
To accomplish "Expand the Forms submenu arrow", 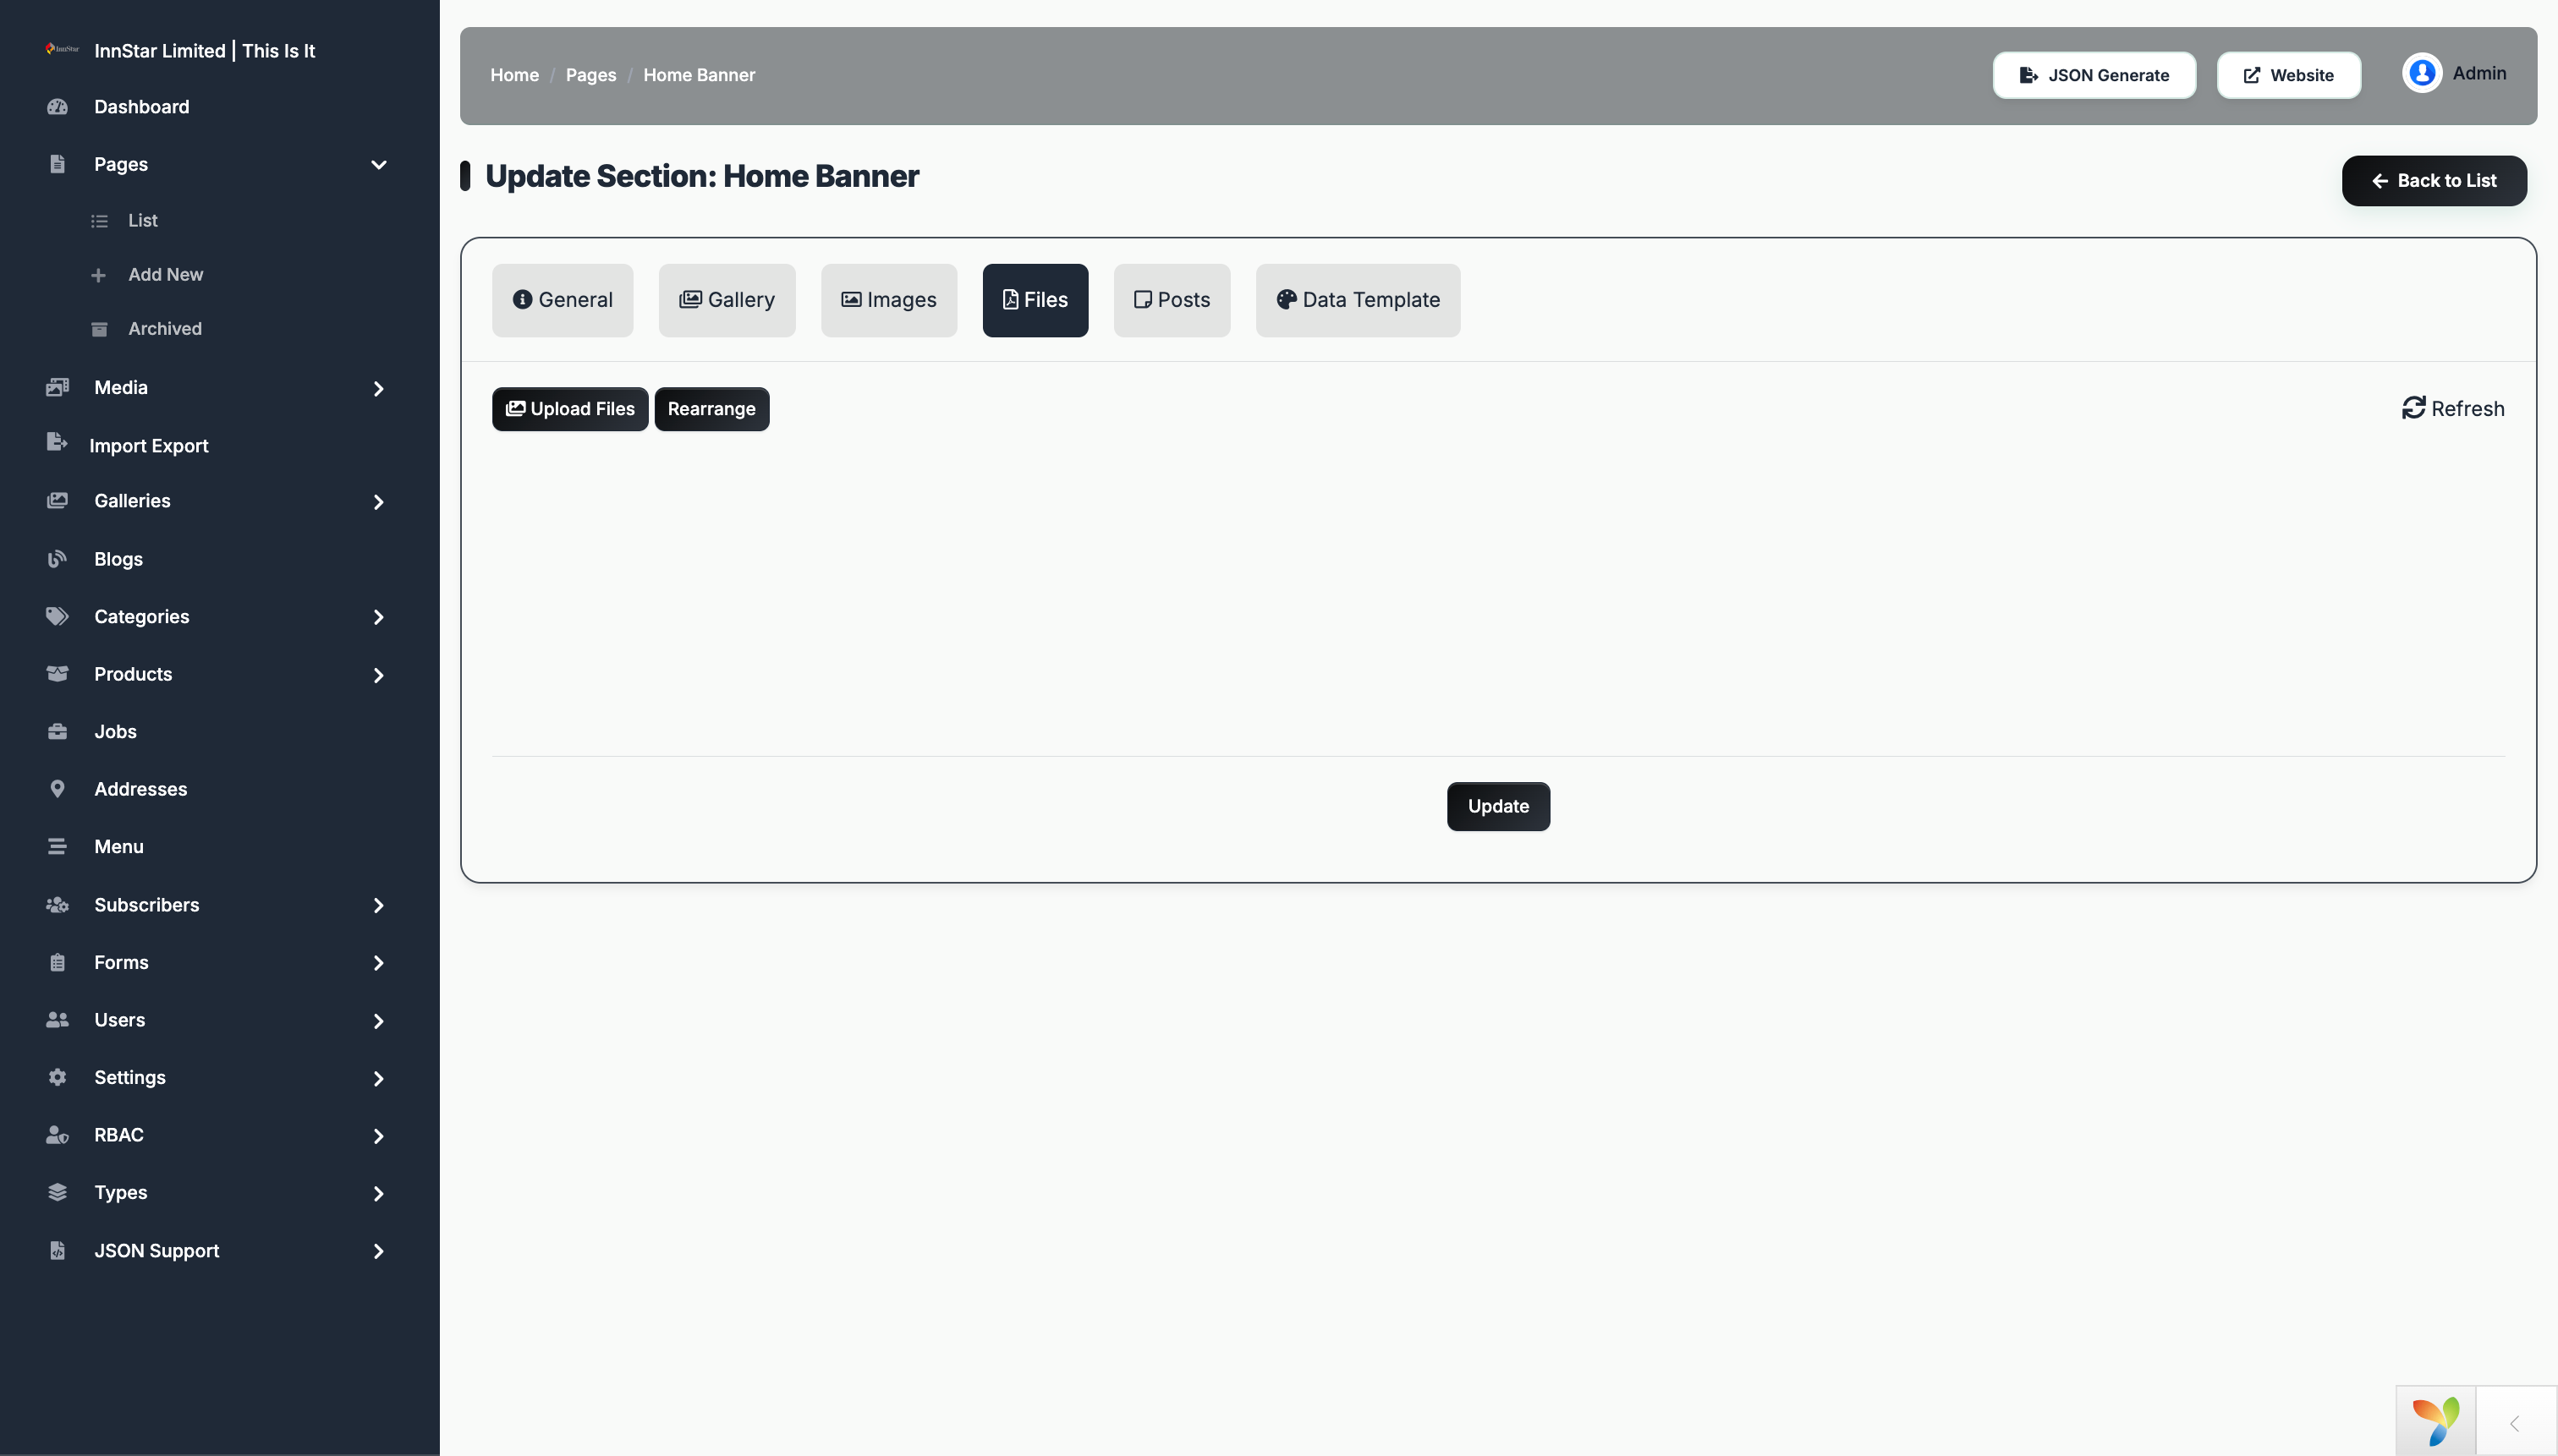I will point(379,963).
